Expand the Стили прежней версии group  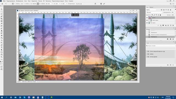(x=147, y=51)
